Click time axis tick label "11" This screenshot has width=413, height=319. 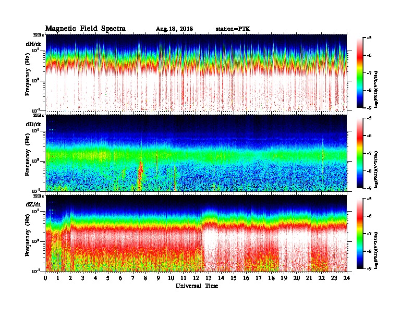(184, 278)
